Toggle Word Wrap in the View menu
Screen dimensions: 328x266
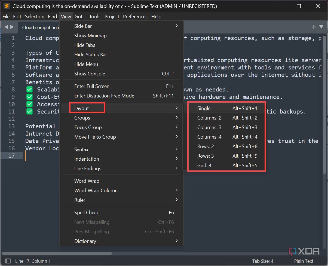(87, 181)
